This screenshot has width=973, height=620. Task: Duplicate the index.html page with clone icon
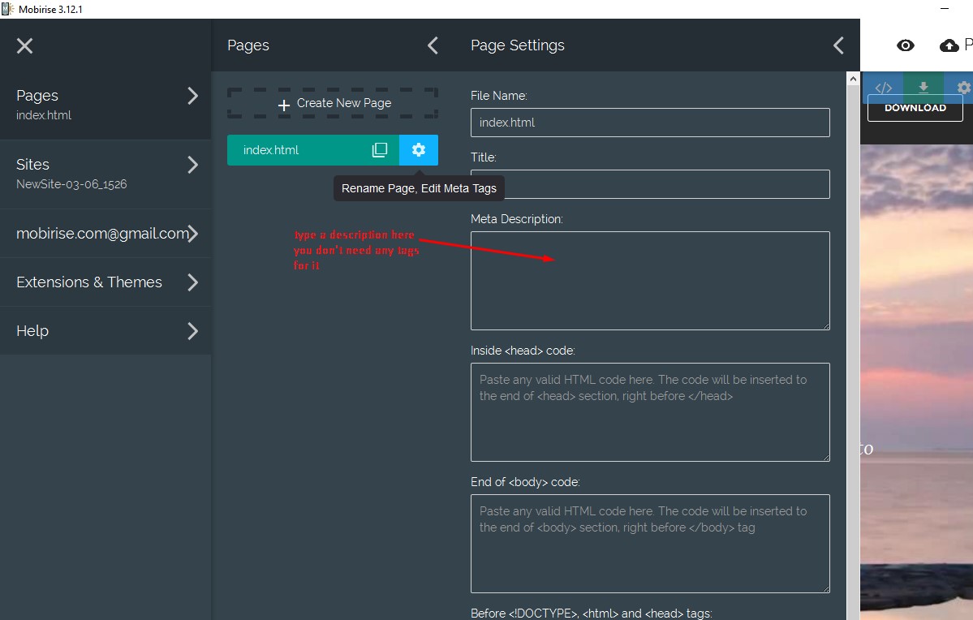point(380,150)
